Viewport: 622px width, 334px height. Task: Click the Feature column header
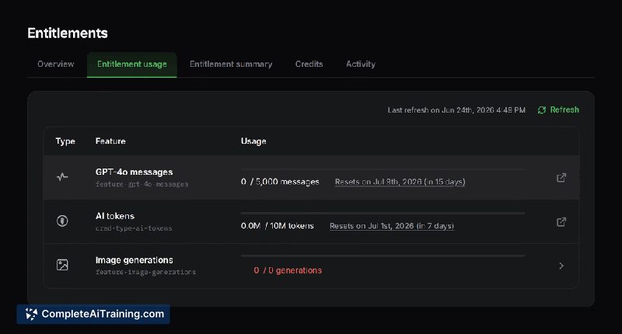coord(110,141)
